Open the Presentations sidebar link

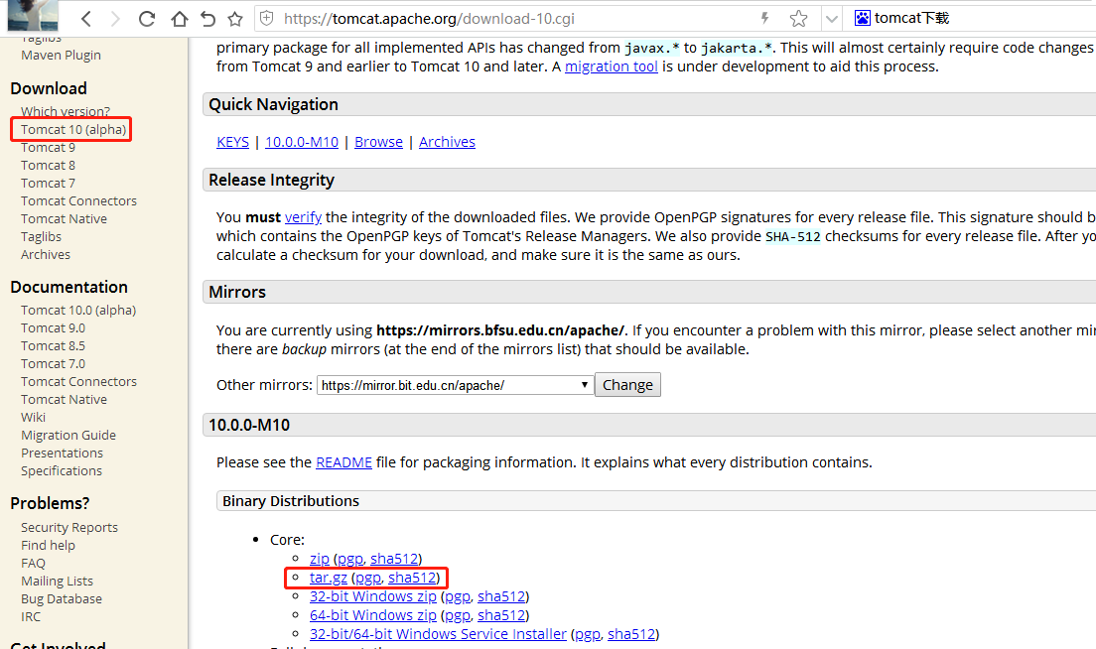[x=63, y=454]
